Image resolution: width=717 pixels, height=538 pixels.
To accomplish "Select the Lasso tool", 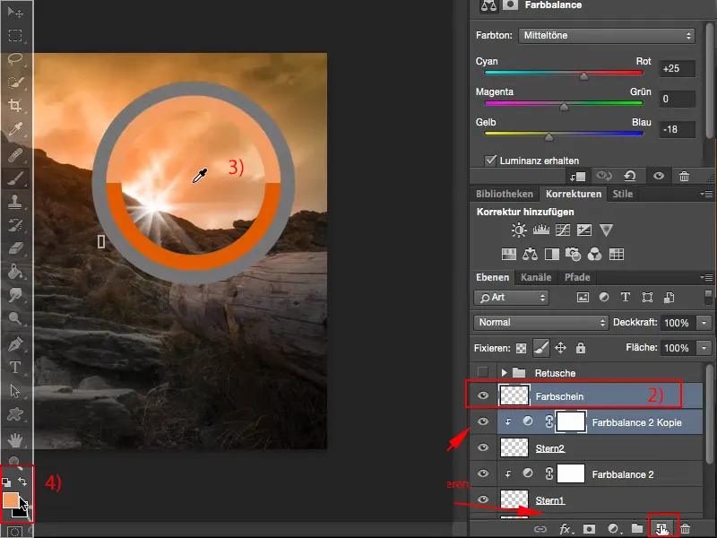I will 15,59.
